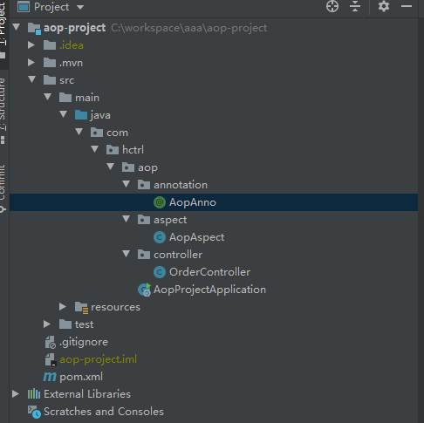Screen dimensions: 424x423
Task: Click the com package icon
Action: coord(97,133)
